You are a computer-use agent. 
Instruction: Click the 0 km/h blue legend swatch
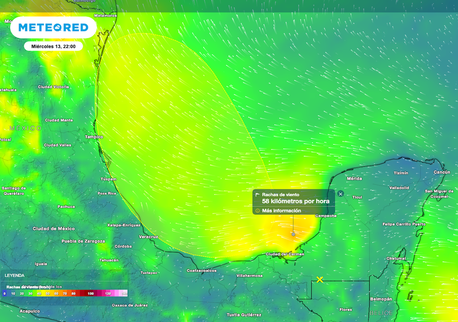[4, 293]
